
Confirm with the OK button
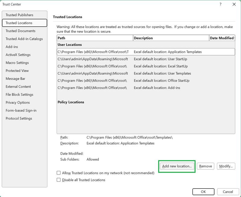[x=203, y=192]
